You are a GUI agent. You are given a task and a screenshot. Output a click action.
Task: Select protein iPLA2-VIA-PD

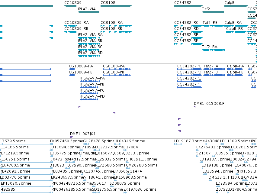pos(93,96)
